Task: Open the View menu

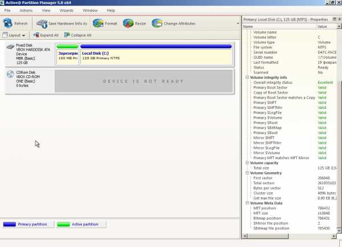Action: [46, 10]
